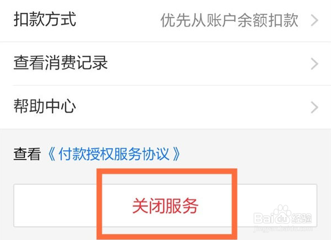Screen dimensions: 331x240
Task: Click the opening 《 bracket of agreement link
Action: tap(51, 154)
